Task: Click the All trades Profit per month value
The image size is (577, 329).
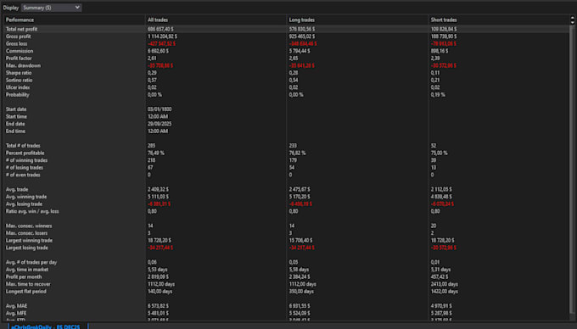Action: point(158,276)
